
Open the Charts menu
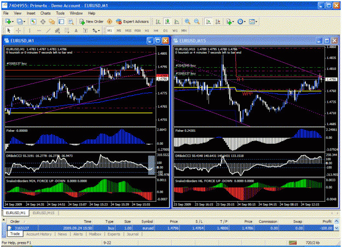click(x=45, y=13)
